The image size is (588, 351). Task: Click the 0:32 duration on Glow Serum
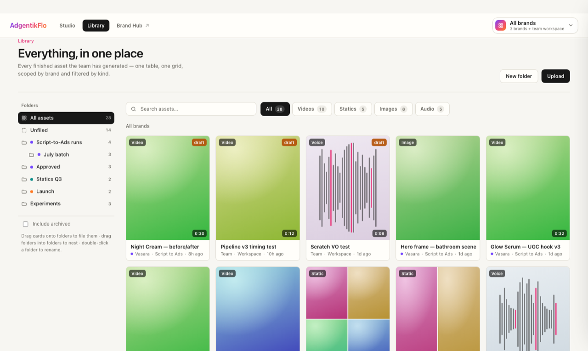[560, 233]
